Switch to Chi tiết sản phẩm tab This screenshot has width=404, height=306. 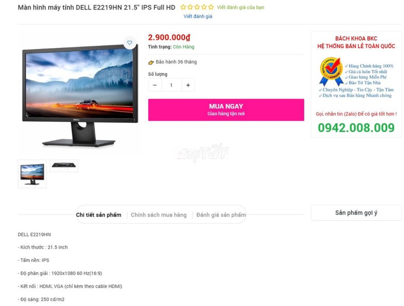pyautogui.click(x=99, y=215)
